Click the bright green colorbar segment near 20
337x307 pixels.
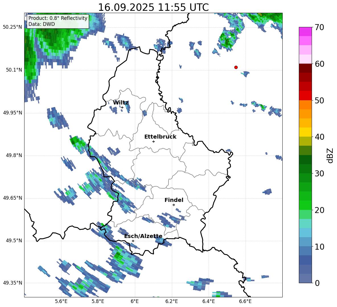coord(305,205)
